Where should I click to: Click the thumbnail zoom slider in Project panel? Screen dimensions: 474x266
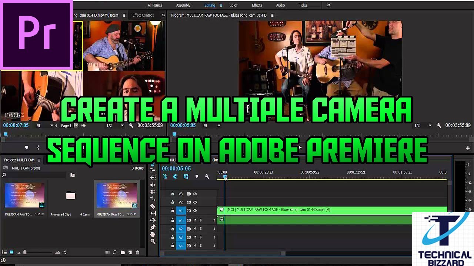click(x=25, y=252)
